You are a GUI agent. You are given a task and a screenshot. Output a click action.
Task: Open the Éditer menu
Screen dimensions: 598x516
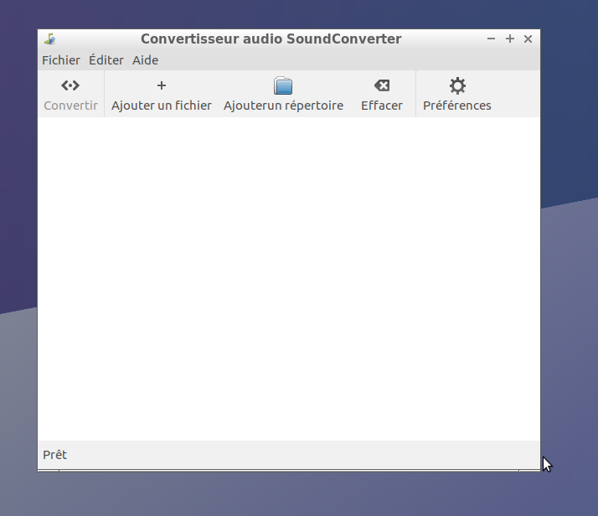click(106, 60)
